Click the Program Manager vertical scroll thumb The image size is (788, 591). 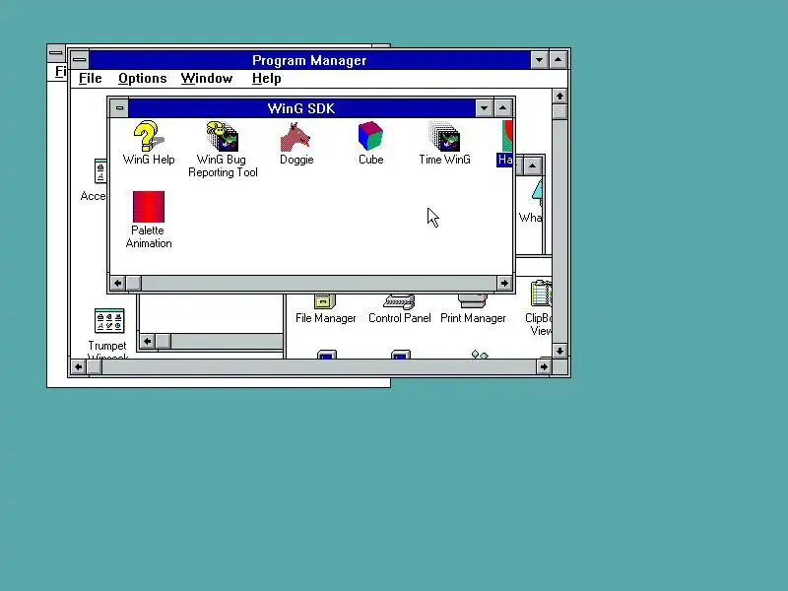[559, 111]
